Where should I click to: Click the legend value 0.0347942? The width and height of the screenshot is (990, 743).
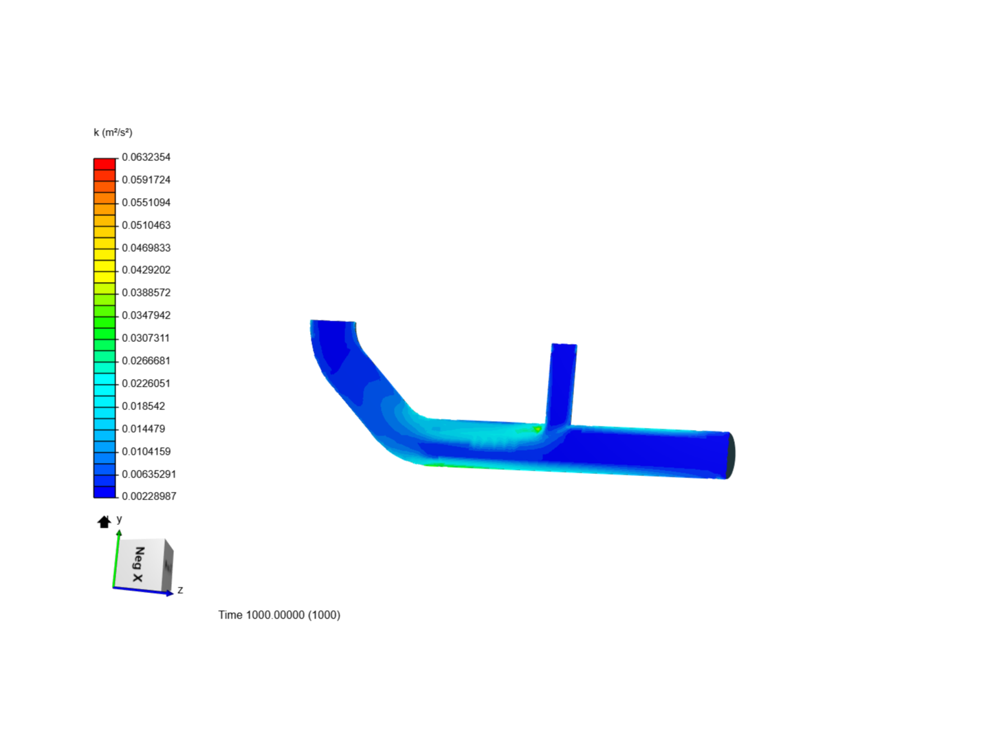(146, 315)
